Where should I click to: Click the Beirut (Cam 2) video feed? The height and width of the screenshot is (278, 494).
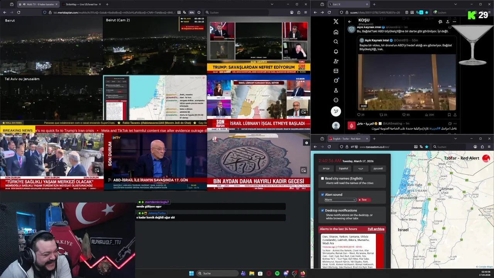click(x=155, y=46)
